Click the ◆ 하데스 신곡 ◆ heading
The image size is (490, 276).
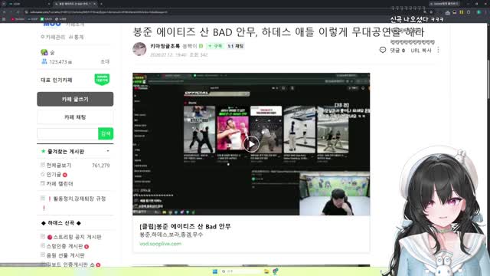[61, 223]
